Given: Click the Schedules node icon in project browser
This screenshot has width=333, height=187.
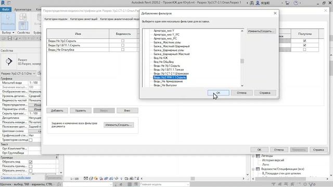Looking at the screenshot, I should point(258,169).
